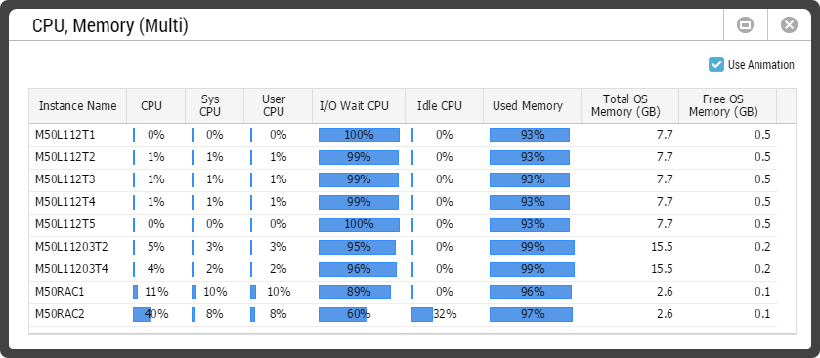Select the M50L112T1 instance row
Screen dimensions: 820x358
(x=403, y=136)
